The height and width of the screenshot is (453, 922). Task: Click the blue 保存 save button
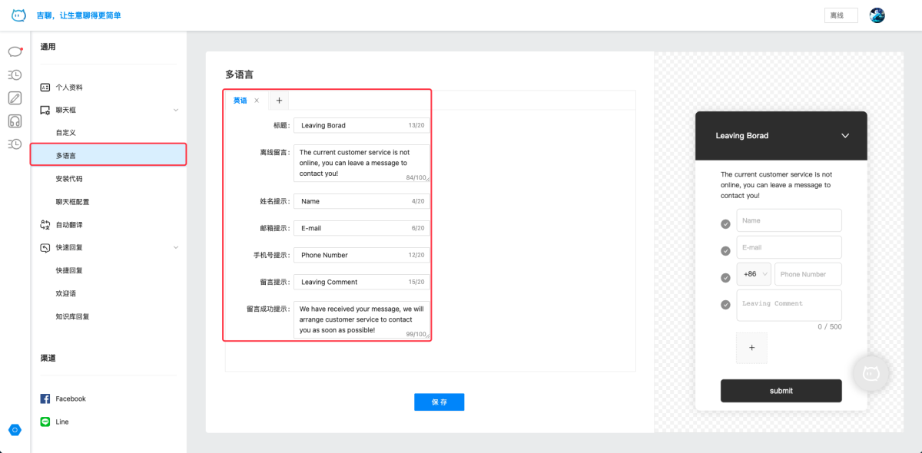(x=439, y=402)
